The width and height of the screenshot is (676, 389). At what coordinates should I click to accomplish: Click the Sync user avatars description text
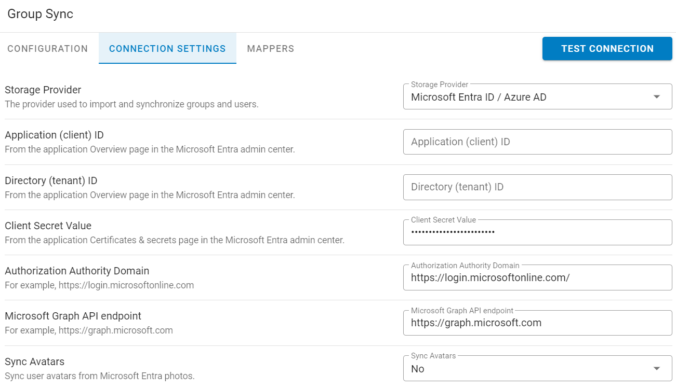click(x=100, y=376)
